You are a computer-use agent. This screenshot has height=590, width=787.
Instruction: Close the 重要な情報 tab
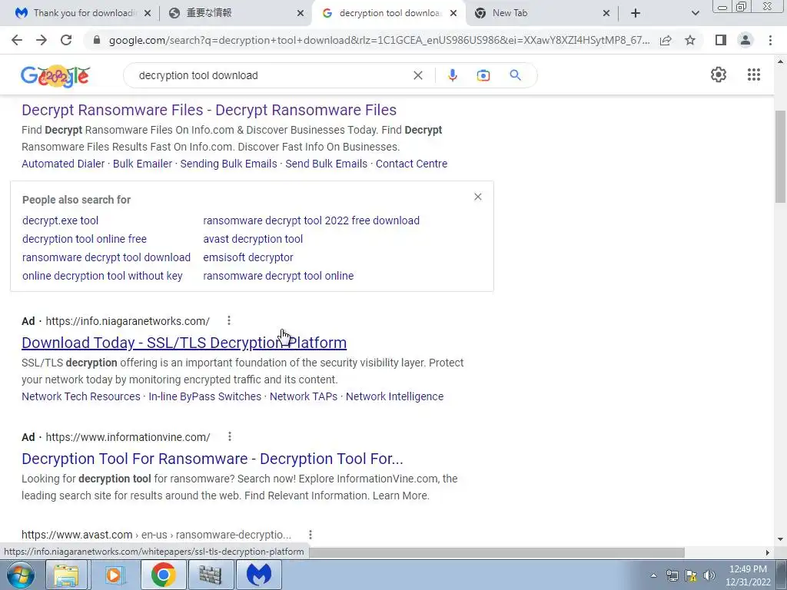click(301, 14)
